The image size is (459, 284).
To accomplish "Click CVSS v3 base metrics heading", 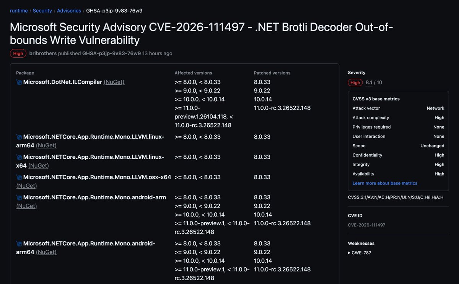I will (x=376, y=99).
